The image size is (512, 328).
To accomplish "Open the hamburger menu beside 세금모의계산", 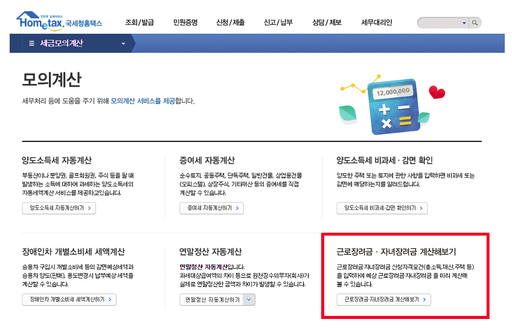I will pos(31,43).
